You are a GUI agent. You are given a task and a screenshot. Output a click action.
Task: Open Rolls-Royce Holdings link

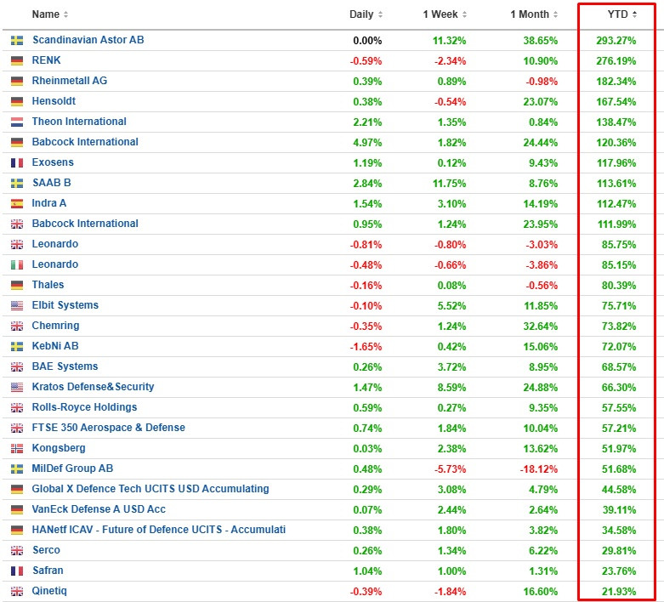pyautogui.click(x=85, y=407)
